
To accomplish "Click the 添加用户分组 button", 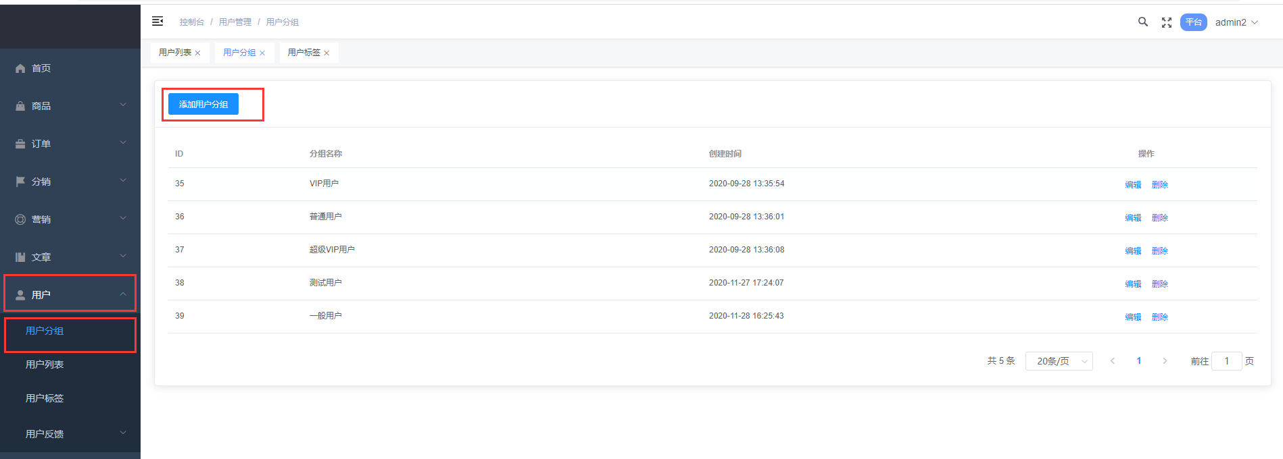I will click(x=203, y=105).
